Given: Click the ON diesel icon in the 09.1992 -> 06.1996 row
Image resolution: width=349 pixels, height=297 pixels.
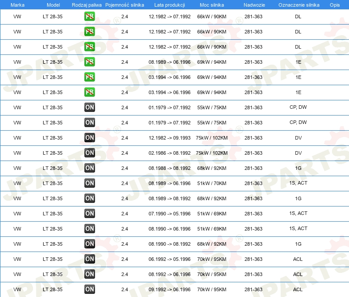Looking at the screenshot, I should [x=89, y=289].
